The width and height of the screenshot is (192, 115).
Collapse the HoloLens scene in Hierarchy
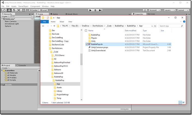(x=2, y=19)
